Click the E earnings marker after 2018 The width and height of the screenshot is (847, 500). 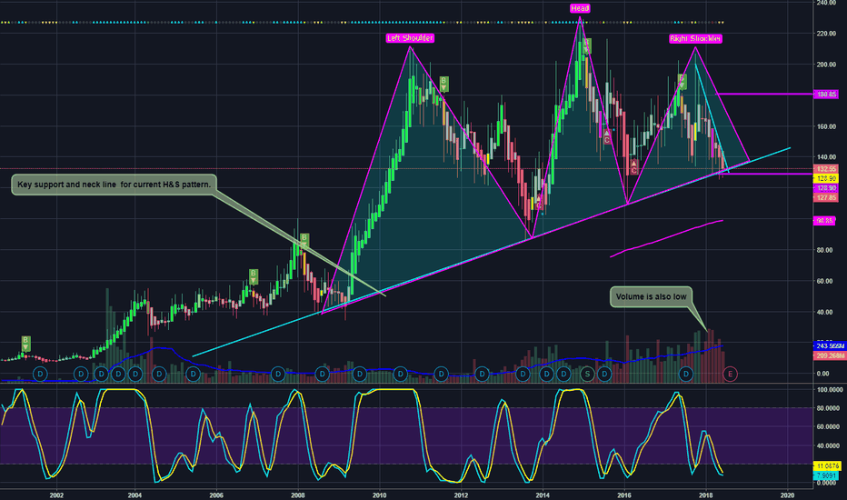(731, 374)
